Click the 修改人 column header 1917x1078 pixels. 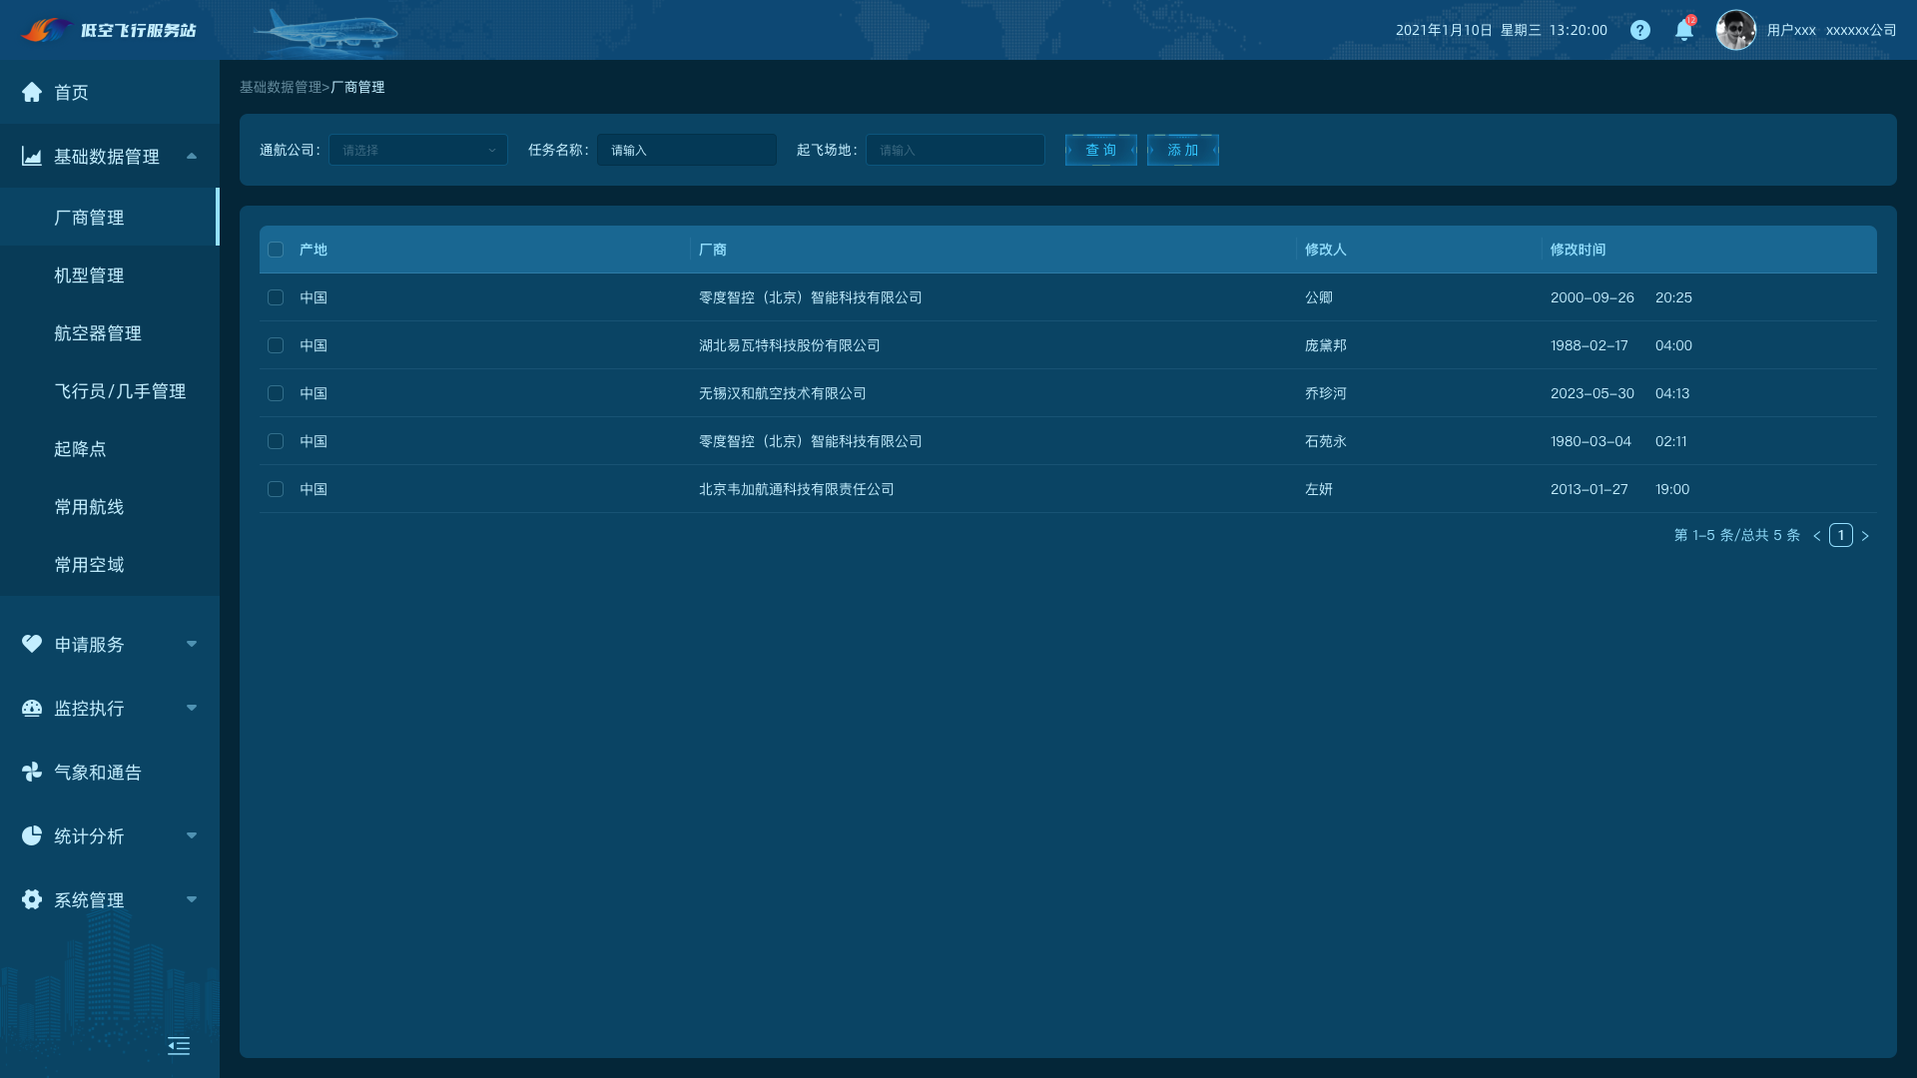[x=1326, y=250]
